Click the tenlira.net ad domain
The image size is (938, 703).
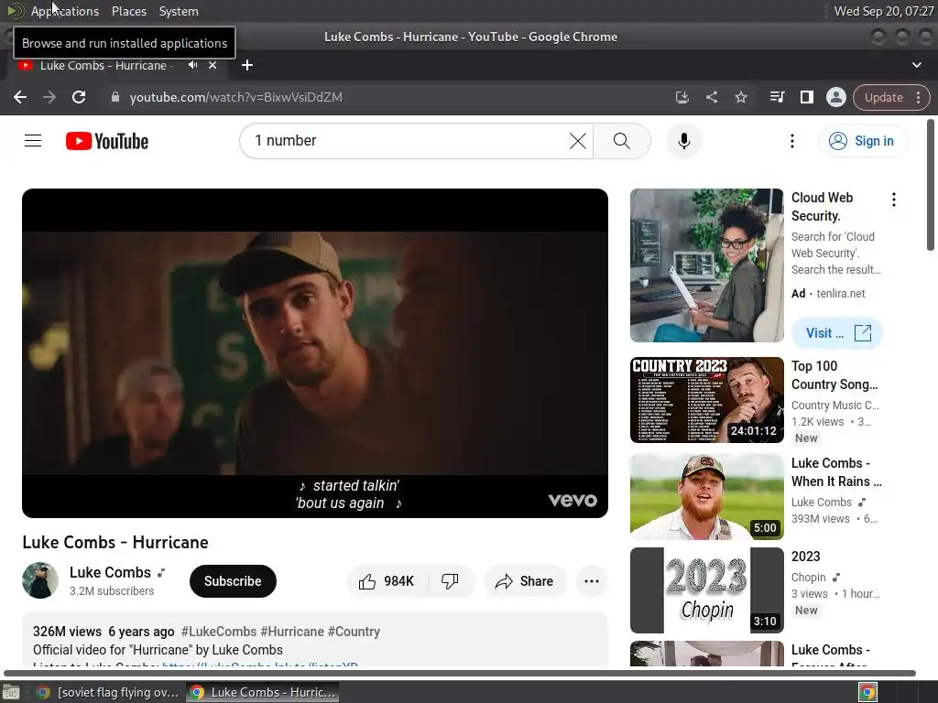click(841, 294)
